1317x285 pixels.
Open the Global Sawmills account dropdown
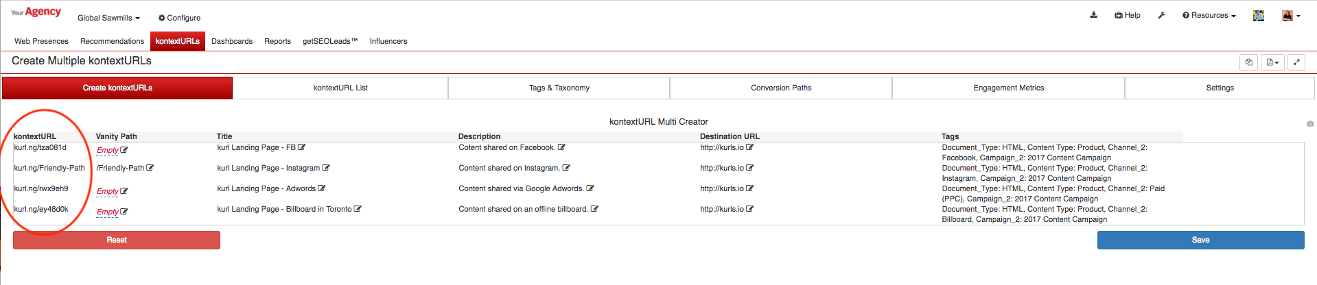108,18
